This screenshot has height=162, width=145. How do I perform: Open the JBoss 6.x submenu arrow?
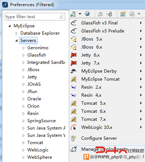(141, 47)
